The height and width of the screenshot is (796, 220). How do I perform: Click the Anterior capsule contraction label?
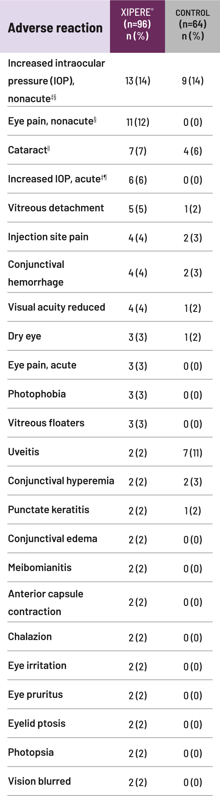pyautogui.click(x=46, y=603)
